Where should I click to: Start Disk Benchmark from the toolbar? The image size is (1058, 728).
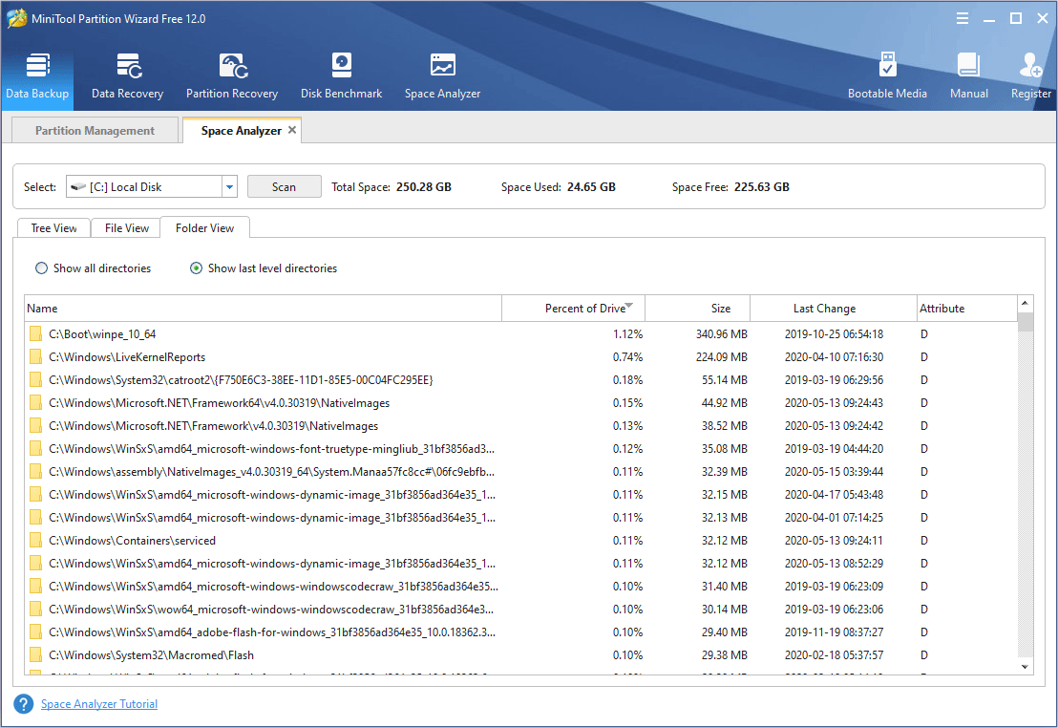click(341, 76)
